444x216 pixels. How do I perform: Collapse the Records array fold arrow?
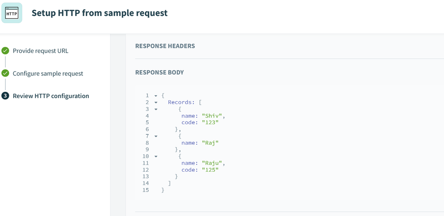(156, 102)
